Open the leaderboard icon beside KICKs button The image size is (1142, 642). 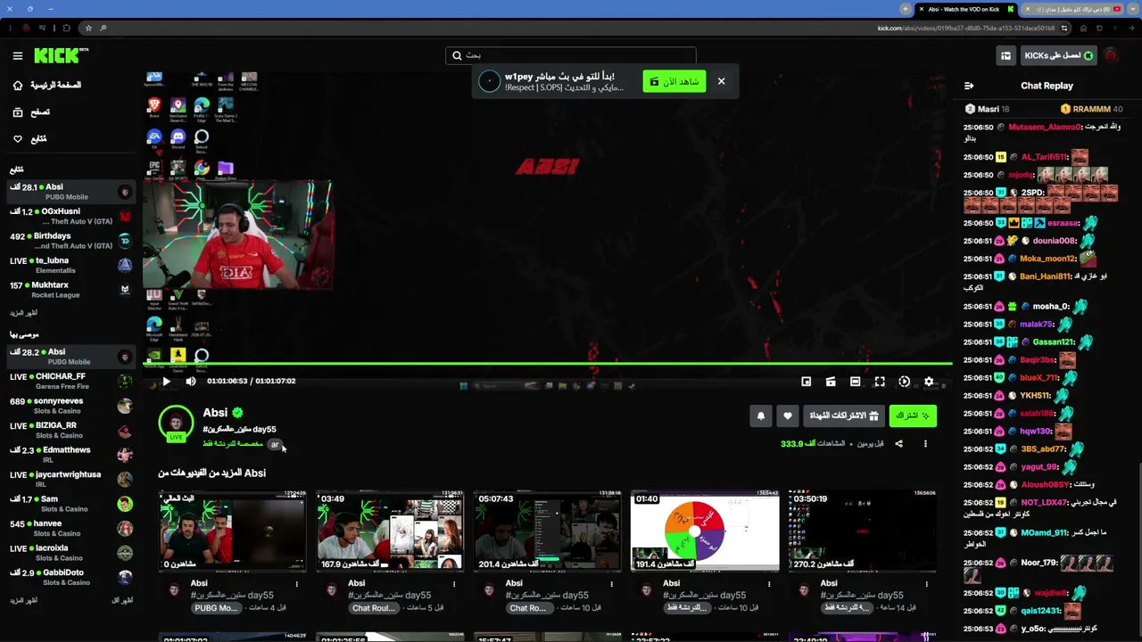(x=1005, y=55)
